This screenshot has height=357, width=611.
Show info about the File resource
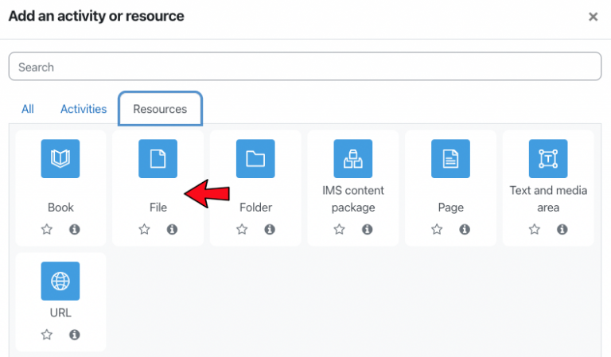(x=172, y=229)
